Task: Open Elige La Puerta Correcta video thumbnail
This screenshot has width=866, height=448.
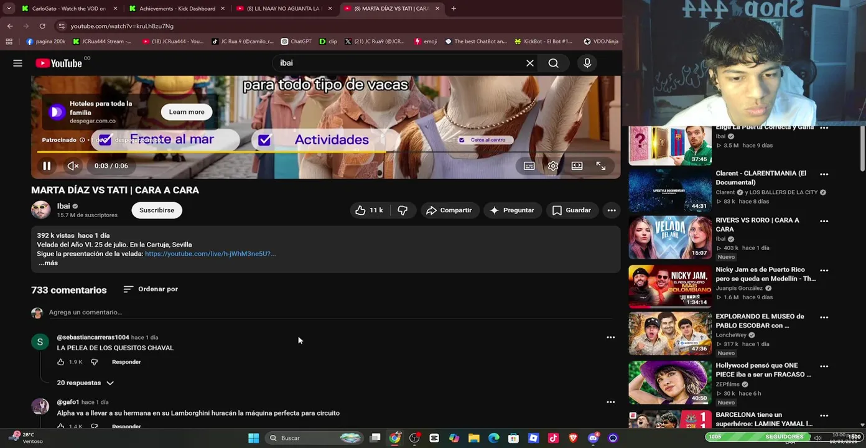Action: tap(669, 145)
